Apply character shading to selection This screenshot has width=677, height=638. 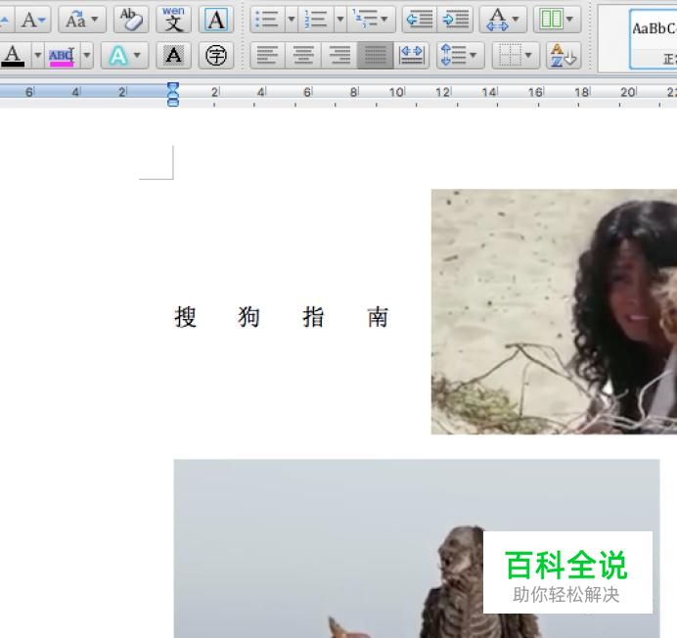pyautogui.click(x=173, y=56)
